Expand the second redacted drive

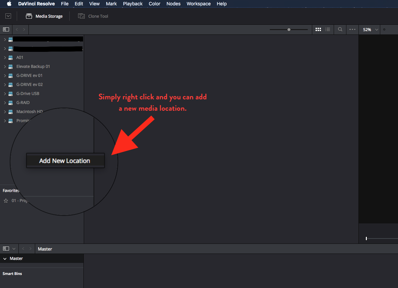(5, 49)
